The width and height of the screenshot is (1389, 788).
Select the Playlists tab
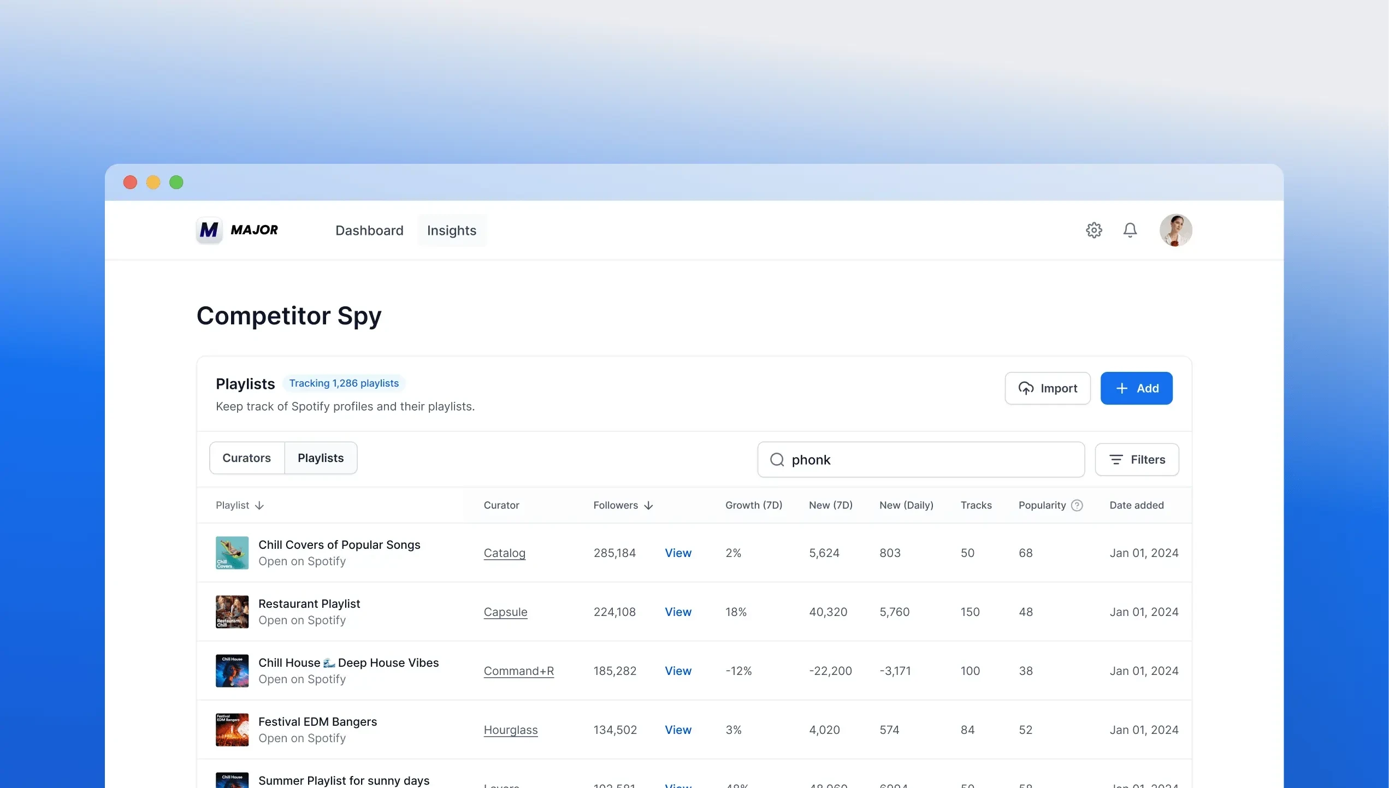(321, 458)
